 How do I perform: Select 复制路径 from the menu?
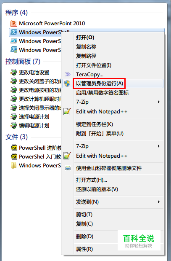[86, 56]
